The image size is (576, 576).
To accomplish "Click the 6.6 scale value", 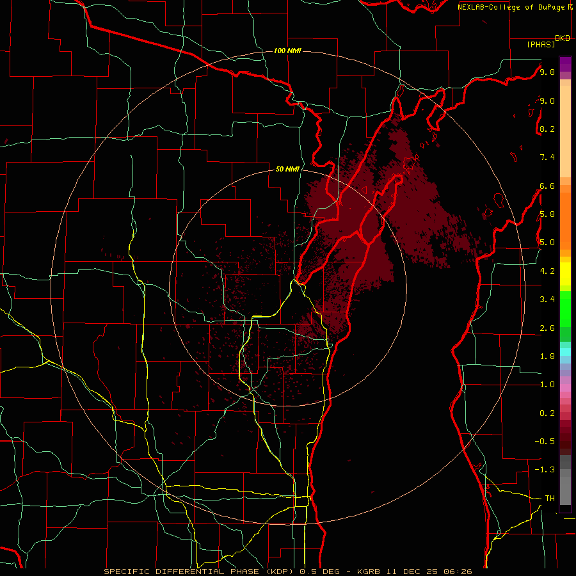I will point(547,186).
